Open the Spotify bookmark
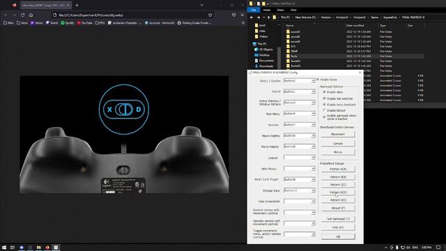 68,23
